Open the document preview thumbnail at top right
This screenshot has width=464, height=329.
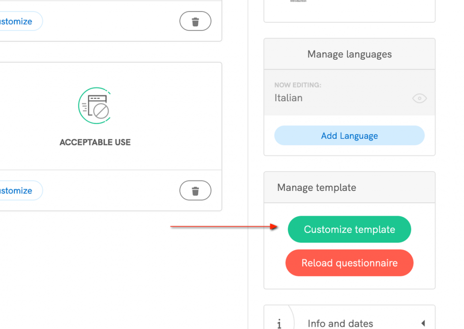(349, 8)
